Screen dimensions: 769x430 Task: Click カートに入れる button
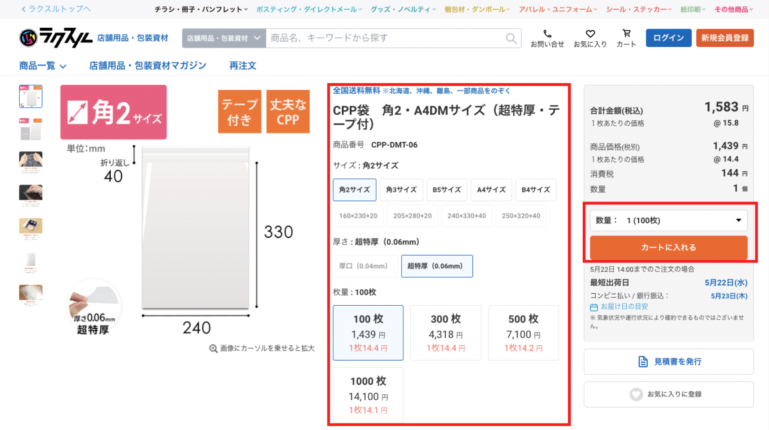[x=668, y=248]
